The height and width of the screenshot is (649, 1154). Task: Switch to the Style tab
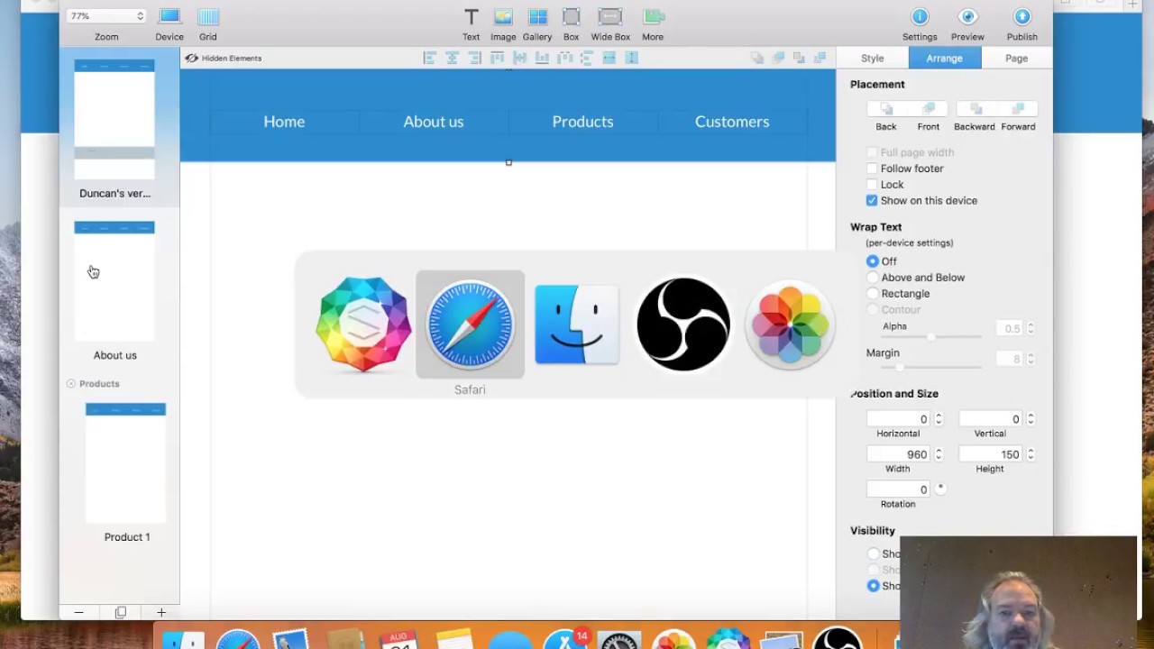coord(873,59)
